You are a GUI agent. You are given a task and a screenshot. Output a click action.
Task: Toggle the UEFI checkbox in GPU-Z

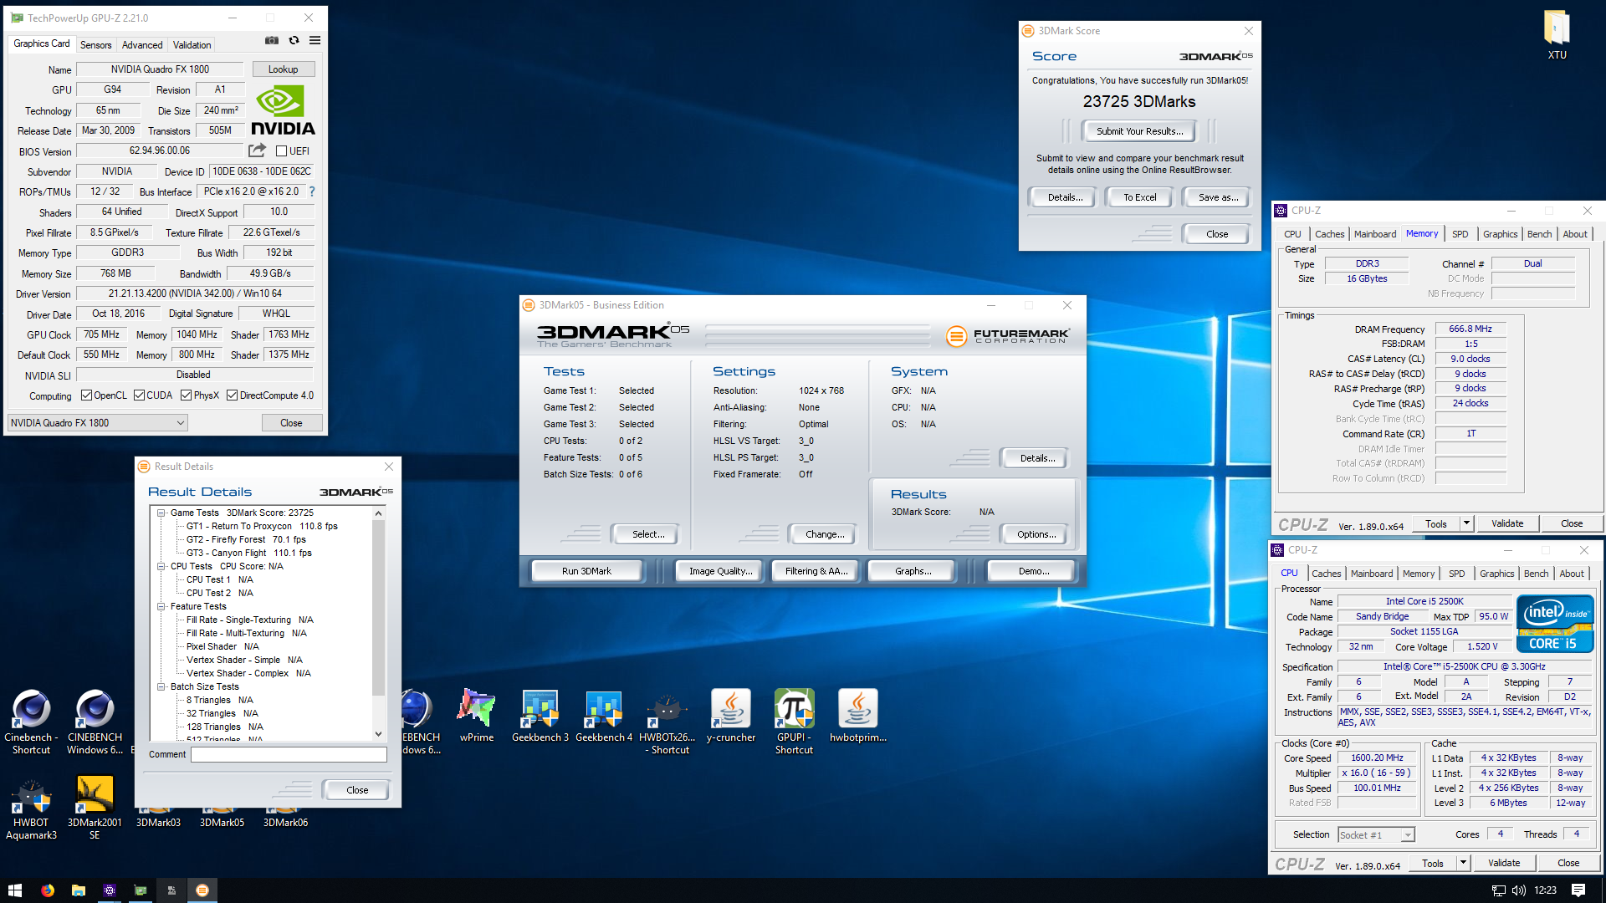282,151
